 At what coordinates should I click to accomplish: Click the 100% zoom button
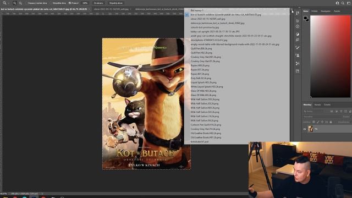click(x=85, y=3)
